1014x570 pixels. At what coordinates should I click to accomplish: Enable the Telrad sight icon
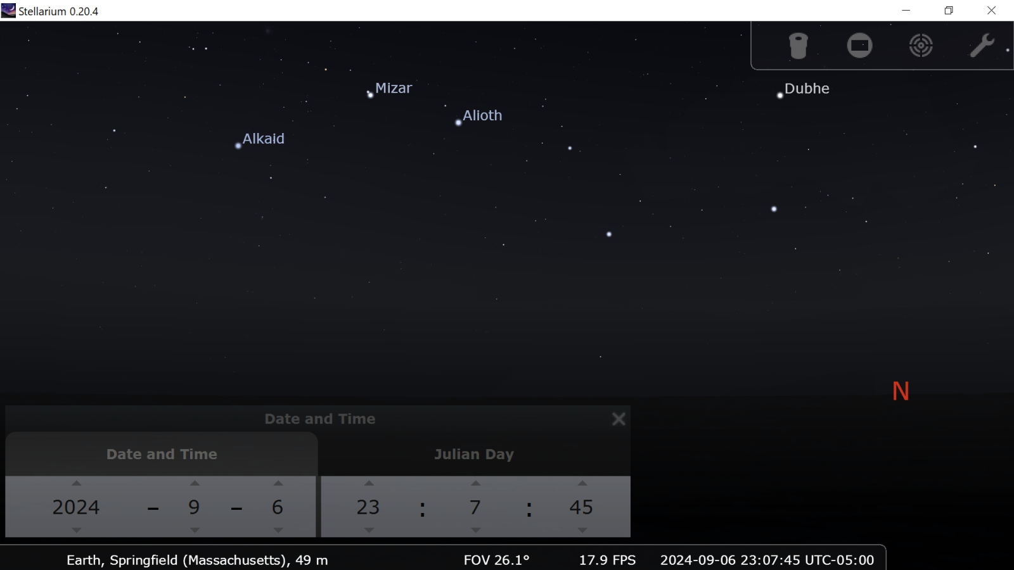[x=920, y=46]
